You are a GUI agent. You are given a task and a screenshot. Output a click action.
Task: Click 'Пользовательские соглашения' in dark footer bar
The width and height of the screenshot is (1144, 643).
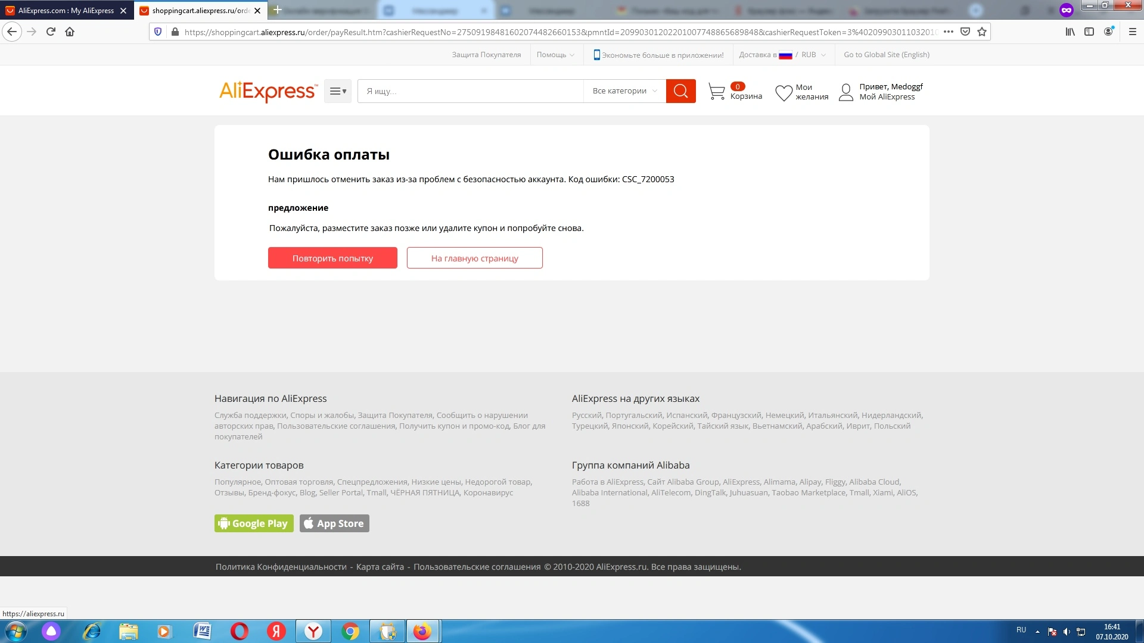point(477,567)
